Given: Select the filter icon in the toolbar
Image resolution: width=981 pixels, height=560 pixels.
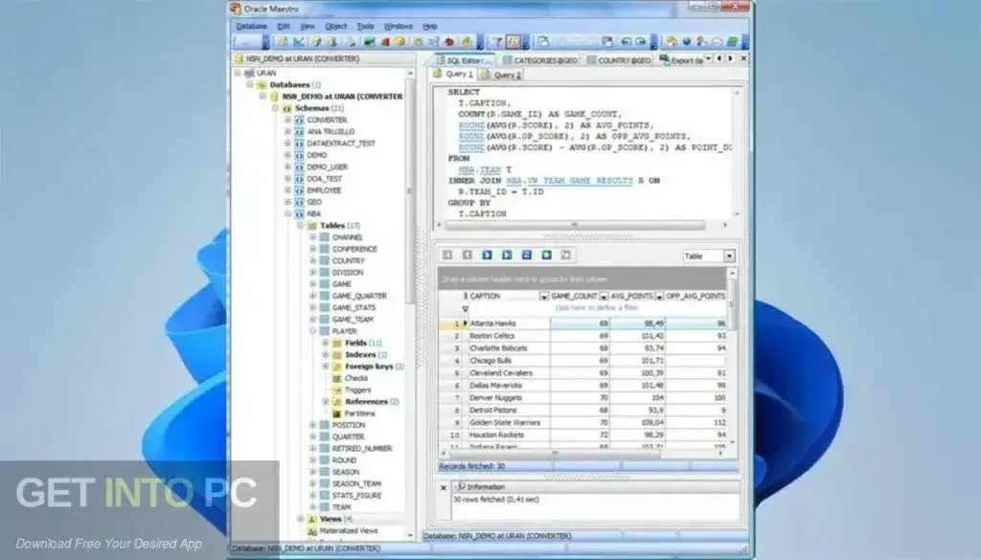Looking at the screenshot, I should click(496, 41).
